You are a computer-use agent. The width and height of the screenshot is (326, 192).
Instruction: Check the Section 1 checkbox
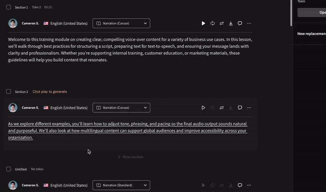point(9,7)
